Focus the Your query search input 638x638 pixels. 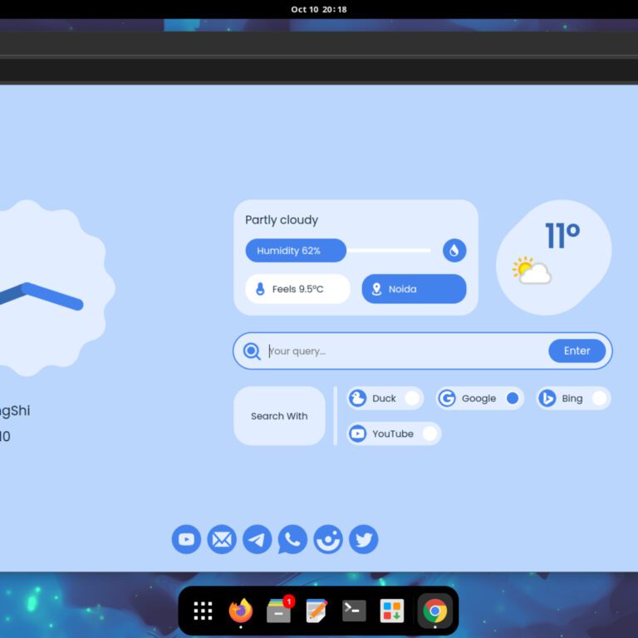406,351
